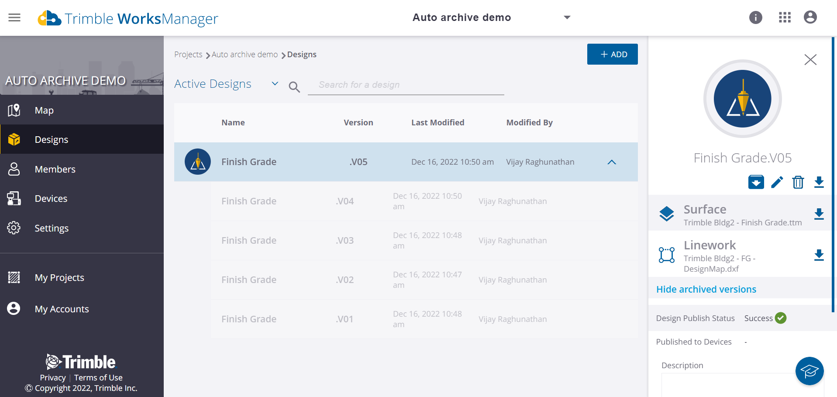The height and width of the screenshot is (397, 837).
Task: Download the Linework DesignMap.dxf file
Action: coord(819,255)
